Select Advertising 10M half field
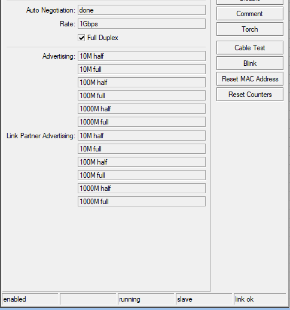 point(142,56)
